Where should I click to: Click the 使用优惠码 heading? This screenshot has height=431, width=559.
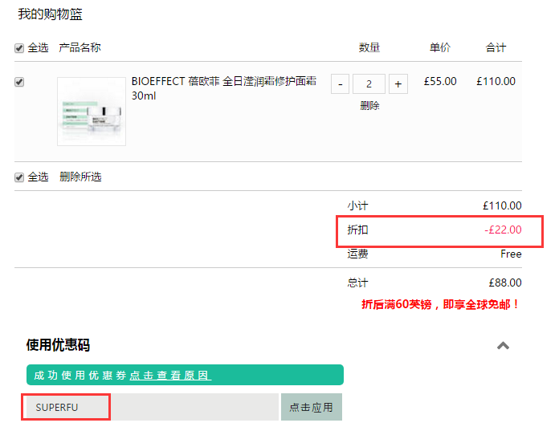[58, 345]
